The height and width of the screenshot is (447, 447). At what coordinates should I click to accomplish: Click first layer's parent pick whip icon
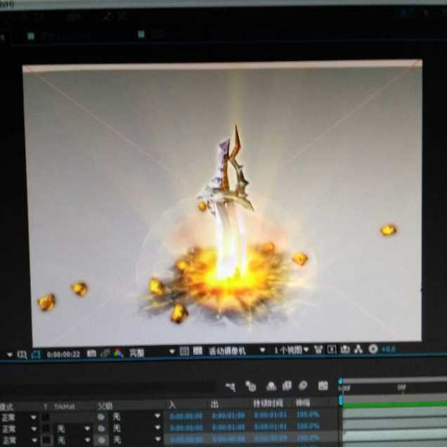(x=101, y=417)
